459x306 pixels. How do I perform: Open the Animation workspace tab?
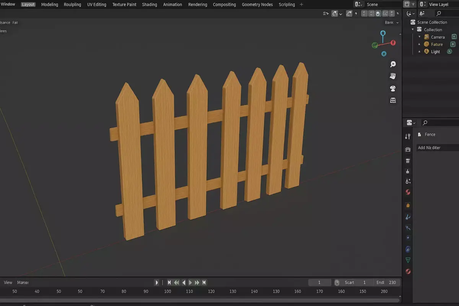pos(173,5)
